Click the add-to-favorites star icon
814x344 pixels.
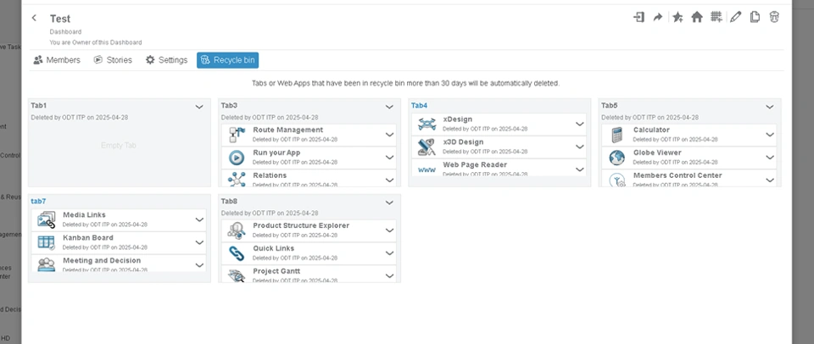coord(677,17)
